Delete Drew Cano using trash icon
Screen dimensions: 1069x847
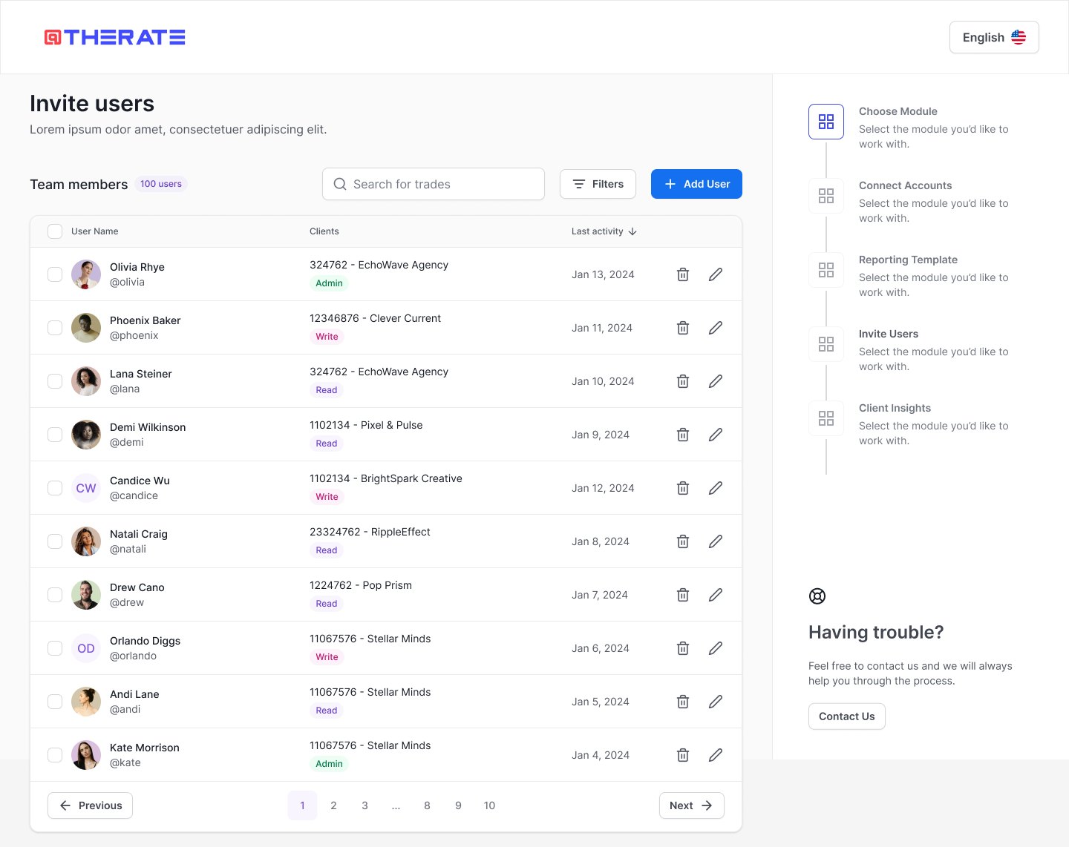(683, 595)
